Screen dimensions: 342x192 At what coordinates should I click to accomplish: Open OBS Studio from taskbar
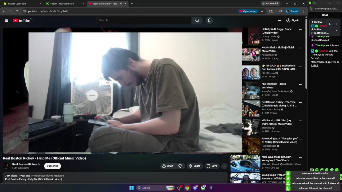[179, 188]
